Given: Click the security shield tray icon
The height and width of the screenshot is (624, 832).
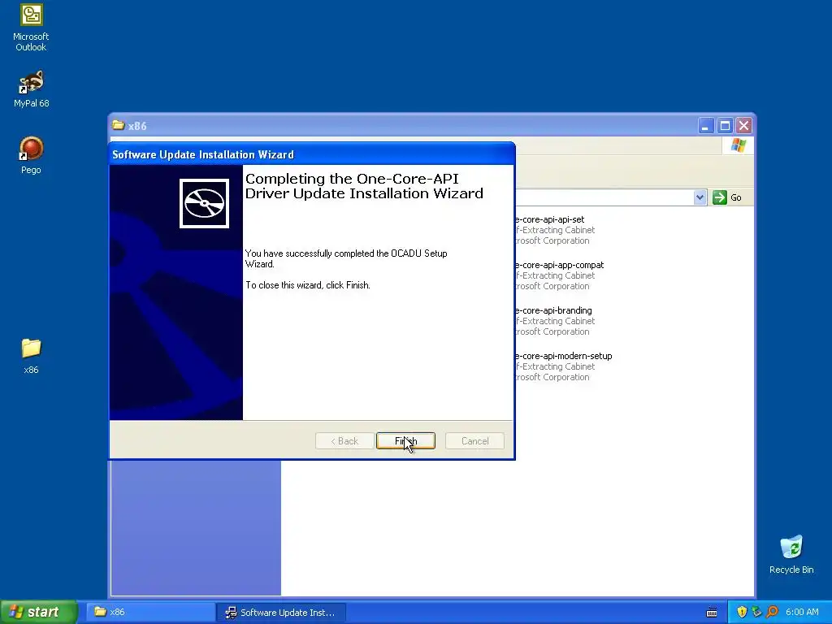Looking at the screenshot, I should tap(742, 612).
